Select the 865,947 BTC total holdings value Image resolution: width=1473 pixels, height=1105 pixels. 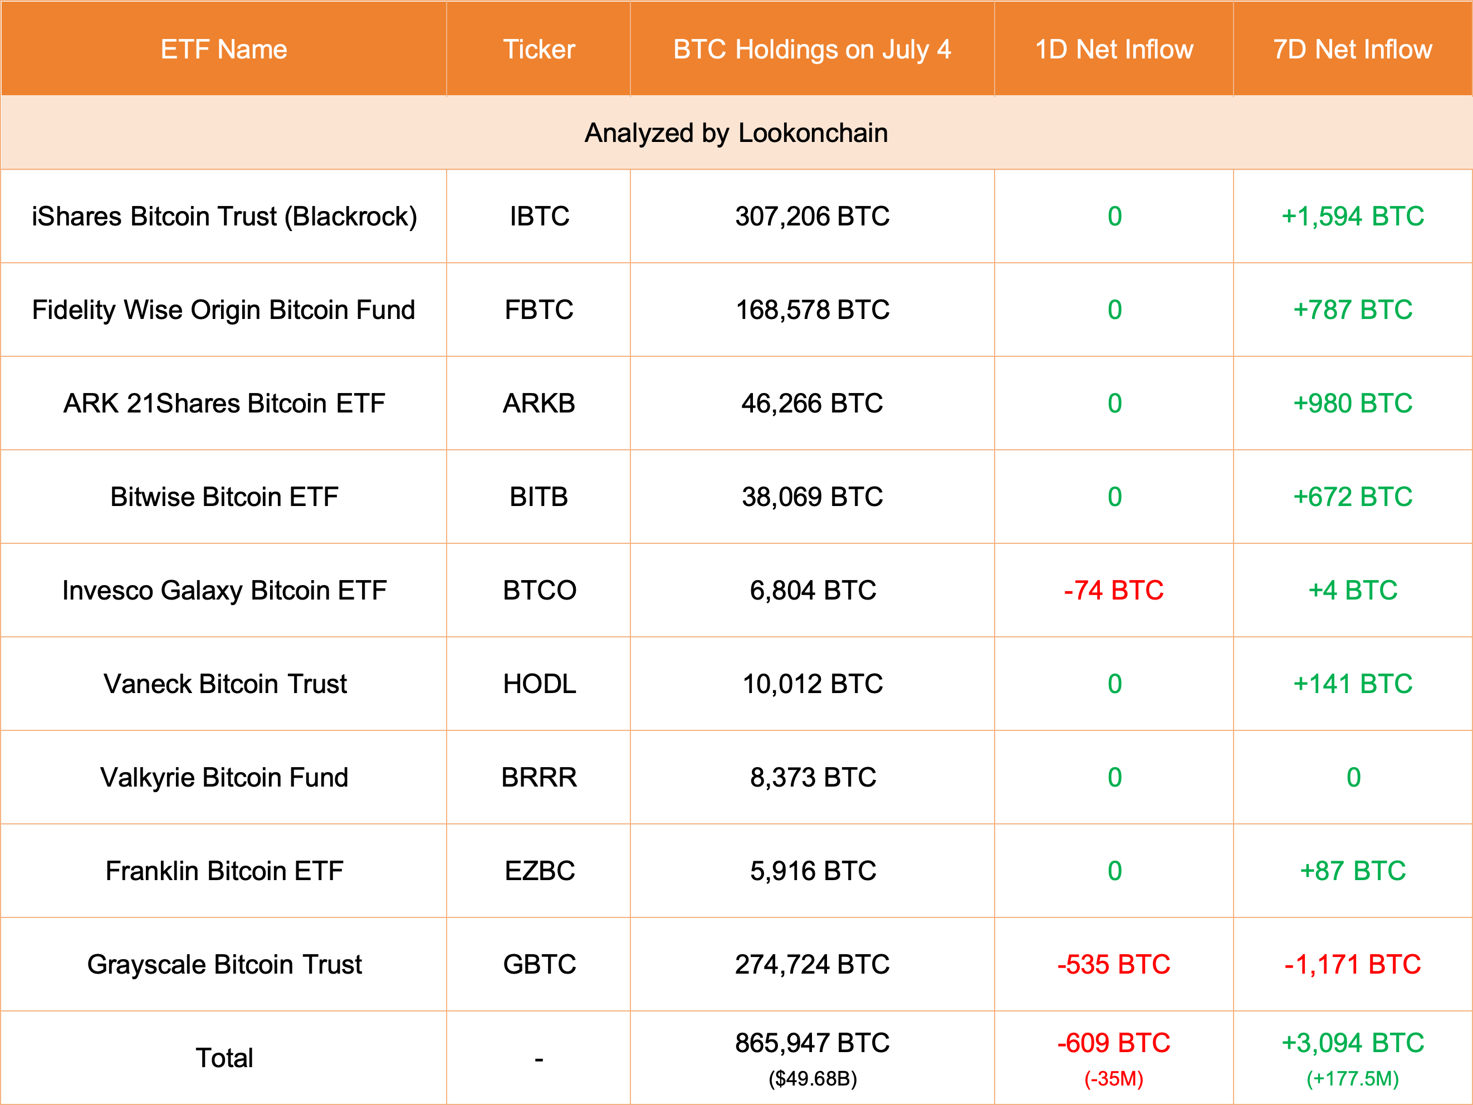pyautogui.click(x=812, y=1043)
